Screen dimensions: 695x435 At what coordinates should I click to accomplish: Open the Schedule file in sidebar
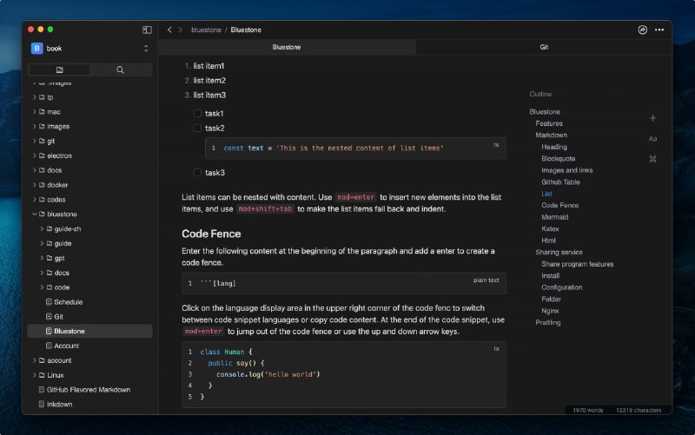[68, 302]
